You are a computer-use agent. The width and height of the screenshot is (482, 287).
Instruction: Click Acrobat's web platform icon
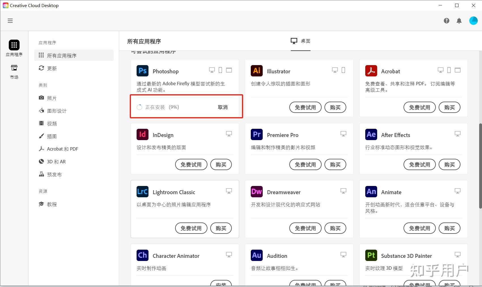point(458,70)
